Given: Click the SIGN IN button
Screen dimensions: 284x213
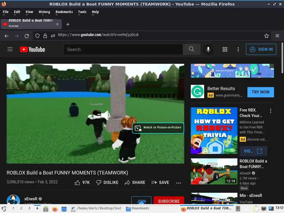Looking at the screenshot, I should pyautogui.click(x=261, y=49).
